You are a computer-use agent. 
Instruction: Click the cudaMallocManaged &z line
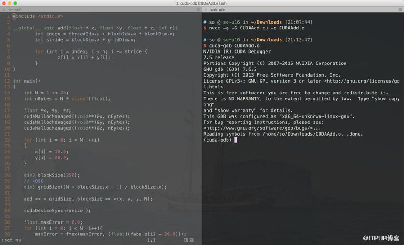tap(77, 128)
